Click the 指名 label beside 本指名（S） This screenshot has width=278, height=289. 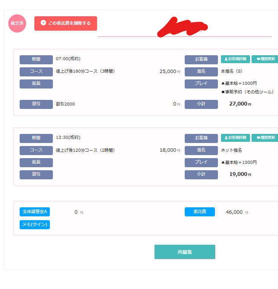[x=201, y=71]
